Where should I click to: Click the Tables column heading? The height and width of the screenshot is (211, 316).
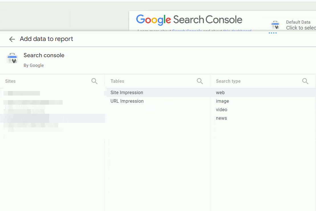tap(117, 81)
